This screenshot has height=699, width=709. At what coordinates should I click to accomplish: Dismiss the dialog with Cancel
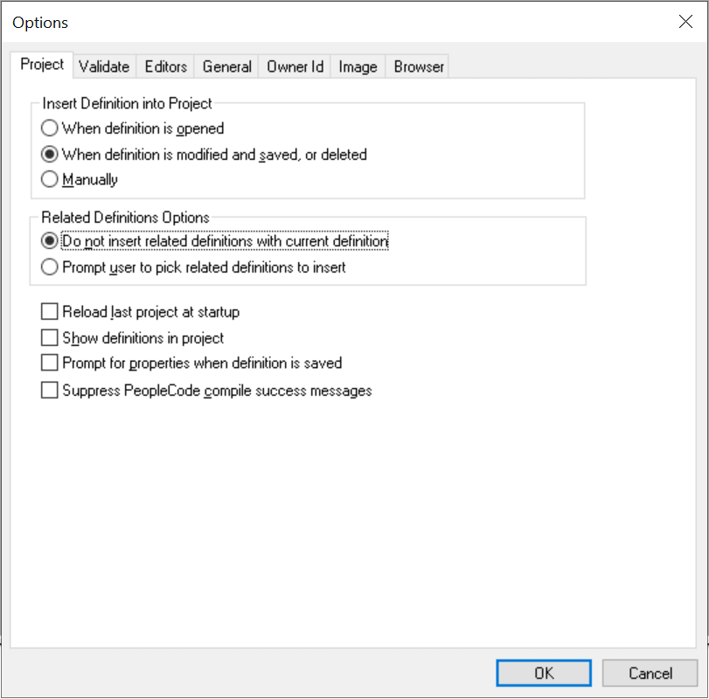pyautogui.click(x=650, y=673)
